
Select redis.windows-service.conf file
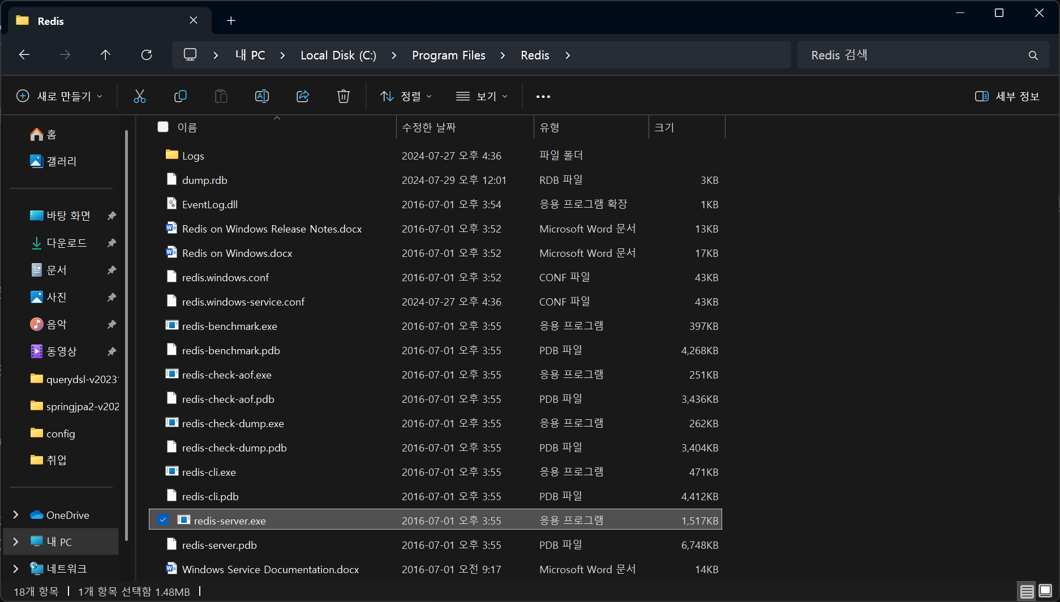(x=435, y=302)
